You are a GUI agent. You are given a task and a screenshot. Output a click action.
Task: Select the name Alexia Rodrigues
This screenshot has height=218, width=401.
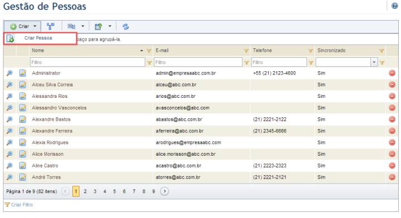pos(50,142)
